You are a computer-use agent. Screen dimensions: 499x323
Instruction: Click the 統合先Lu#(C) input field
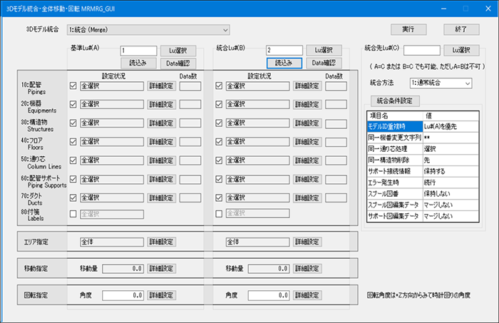(x=422, y=50)
